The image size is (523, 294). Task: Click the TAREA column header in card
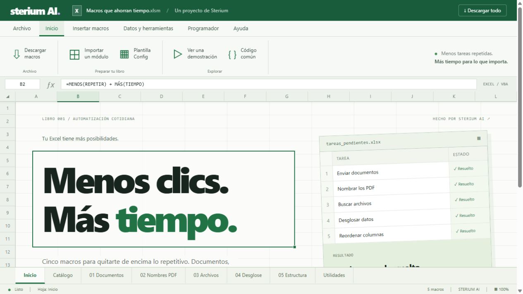pos(343,159)
